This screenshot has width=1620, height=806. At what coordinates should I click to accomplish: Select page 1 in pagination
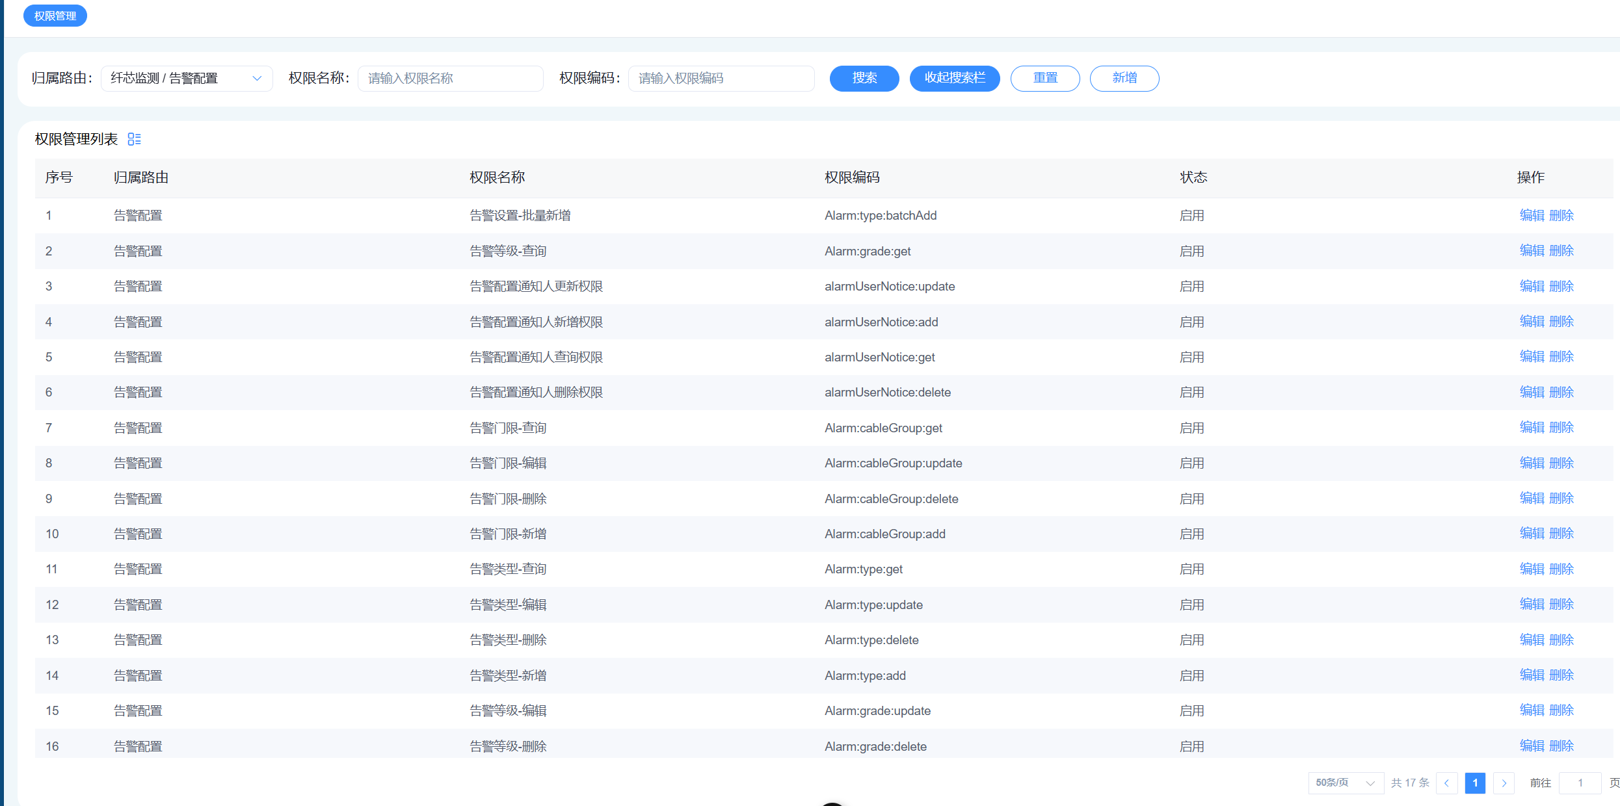tap(1475, 783)
